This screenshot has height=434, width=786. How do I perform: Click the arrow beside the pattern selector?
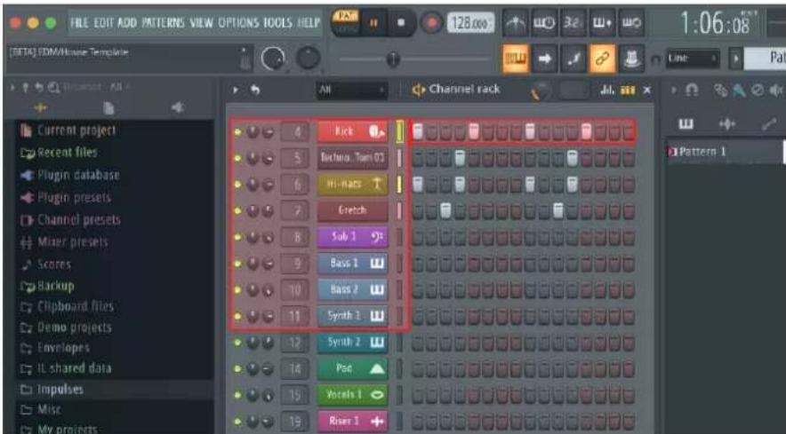(x=735, y=59)
